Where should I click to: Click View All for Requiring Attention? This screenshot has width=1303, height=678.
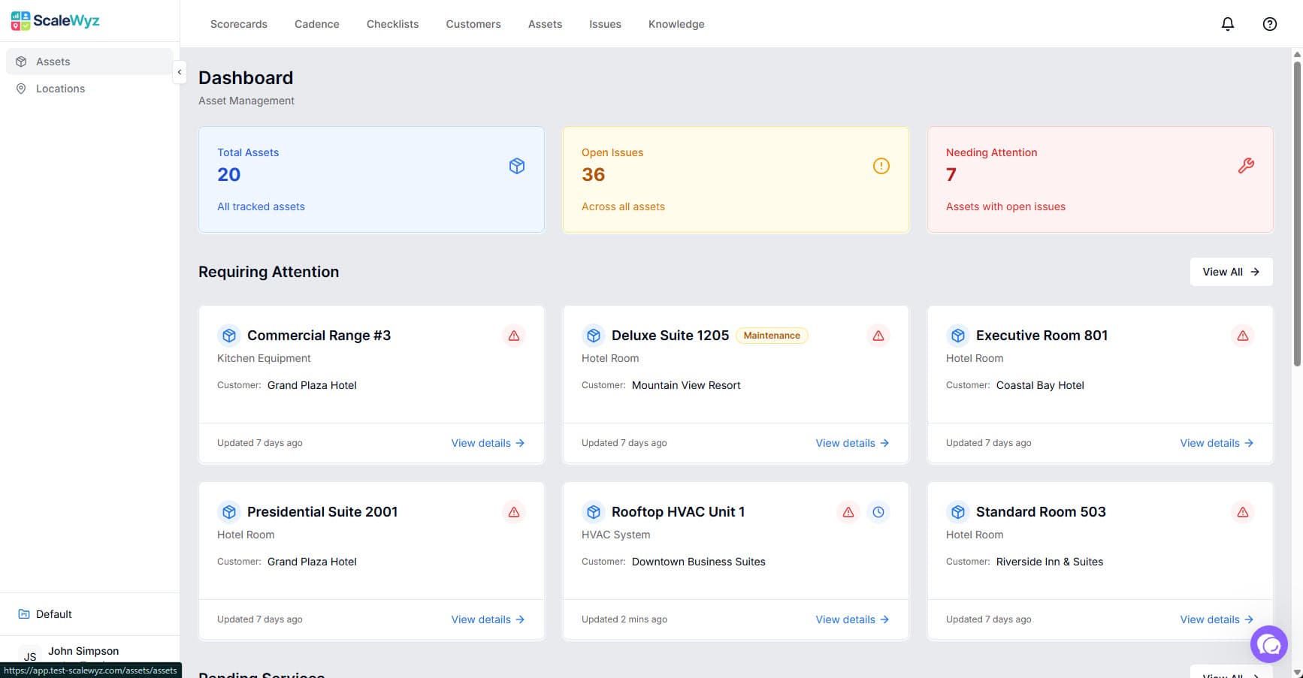pos(1230,272)
